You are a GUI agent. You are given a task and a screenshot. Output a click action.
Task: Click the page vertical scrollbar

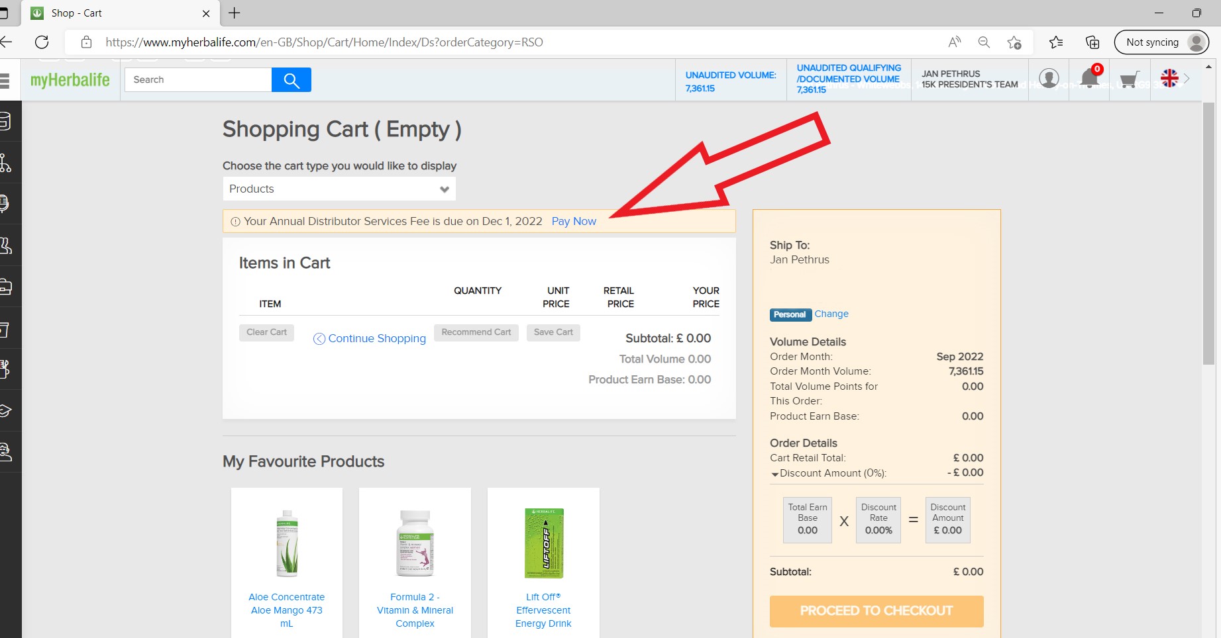point(1208,233)
